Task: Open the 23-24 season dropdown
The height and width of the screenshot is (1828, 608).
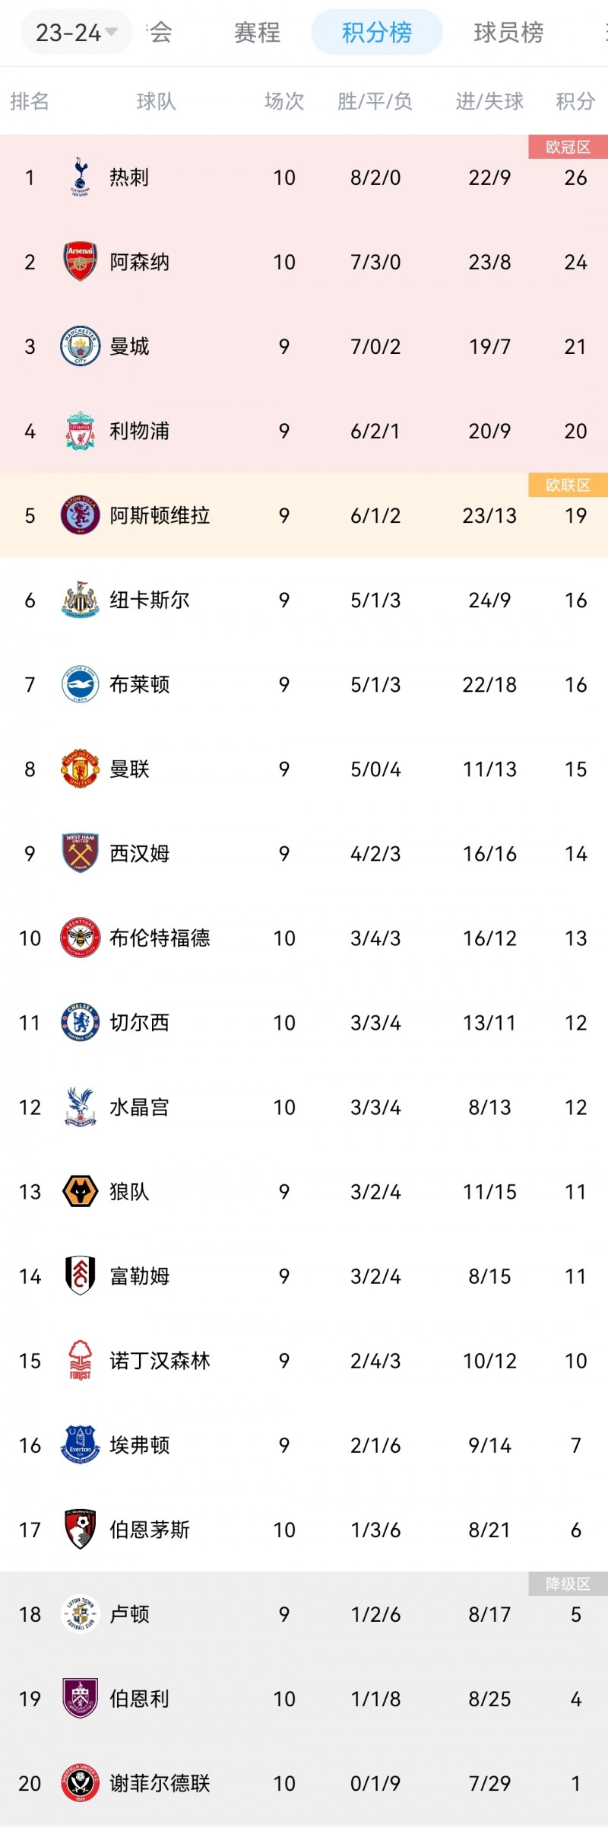Action: [76, 33]
